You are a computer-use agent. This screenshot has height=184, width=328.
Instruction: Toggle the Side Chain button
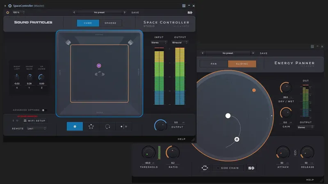click(228, 168)
